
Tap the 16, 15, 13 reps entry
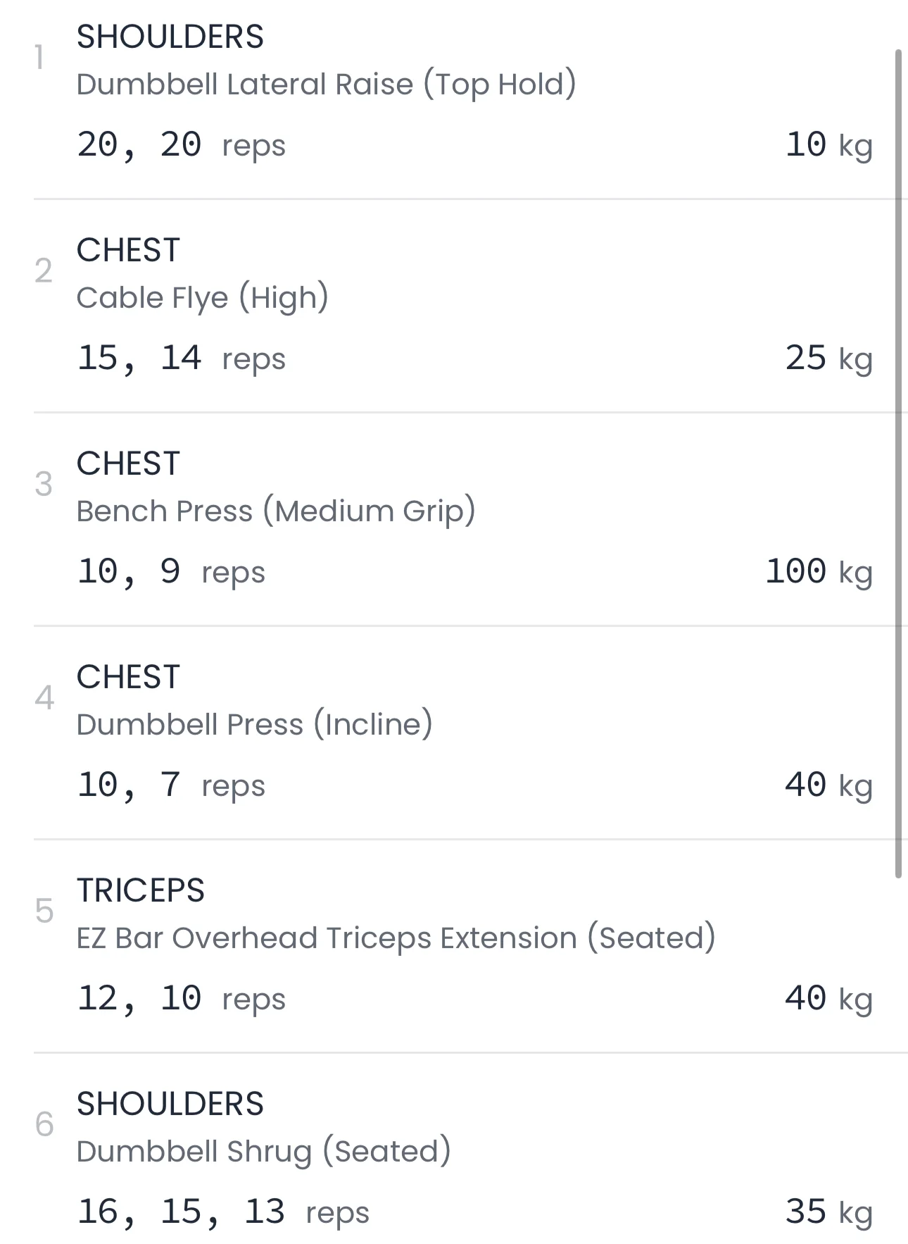[222, 1212]
